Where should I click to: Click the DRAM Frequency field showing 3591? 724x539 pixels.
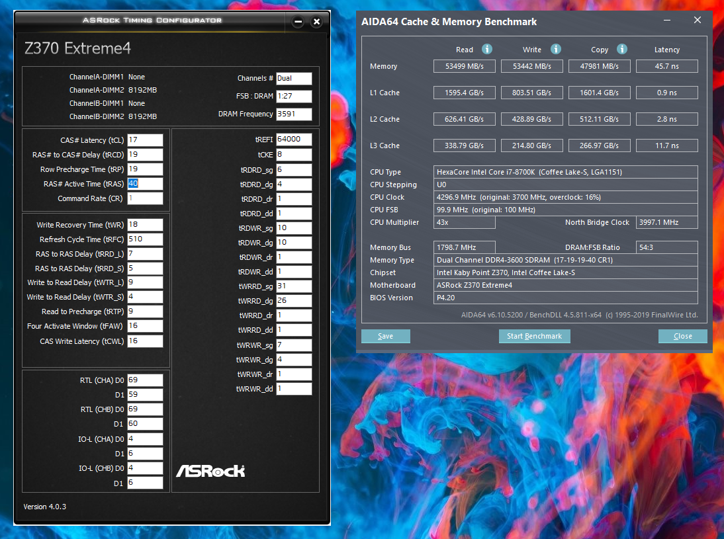(x=294, y=114)
